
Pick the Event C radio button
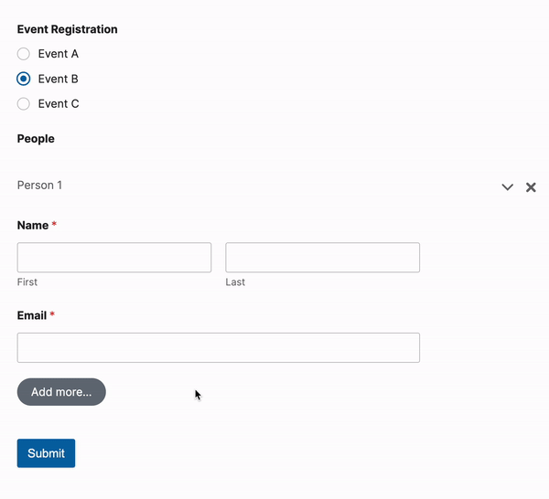(x=24, y=103)
